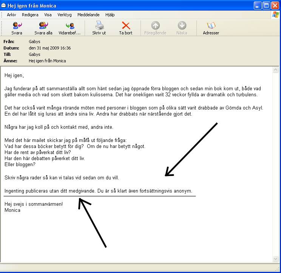Click the date 'den 31 maj 2009 16:36'
Image resolution: width=281 pixels, height=273 pixels.
[x=49, y=48]
